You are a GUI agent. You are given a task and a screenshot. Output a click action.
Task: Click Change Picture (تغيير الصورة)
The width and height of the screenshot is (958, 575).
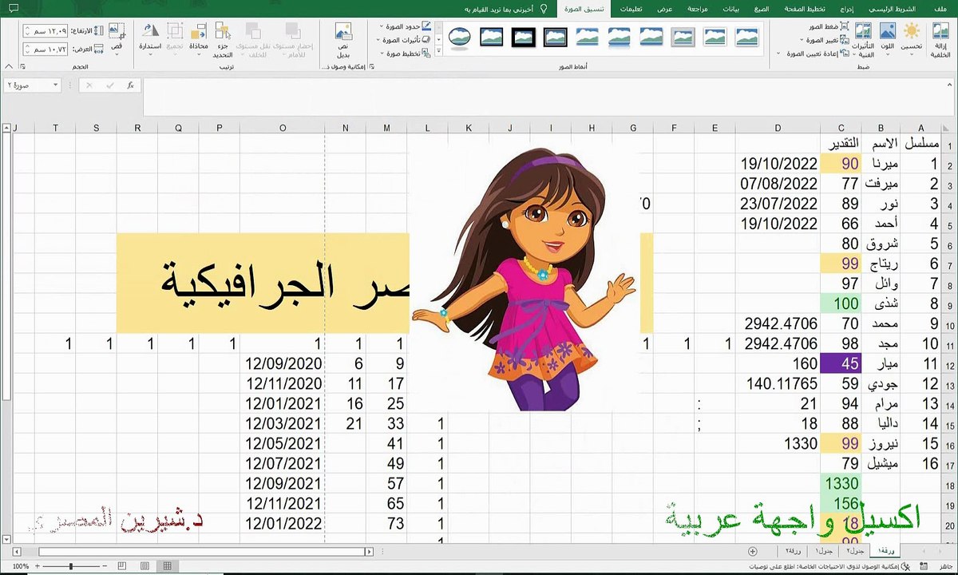click(823, 40)
